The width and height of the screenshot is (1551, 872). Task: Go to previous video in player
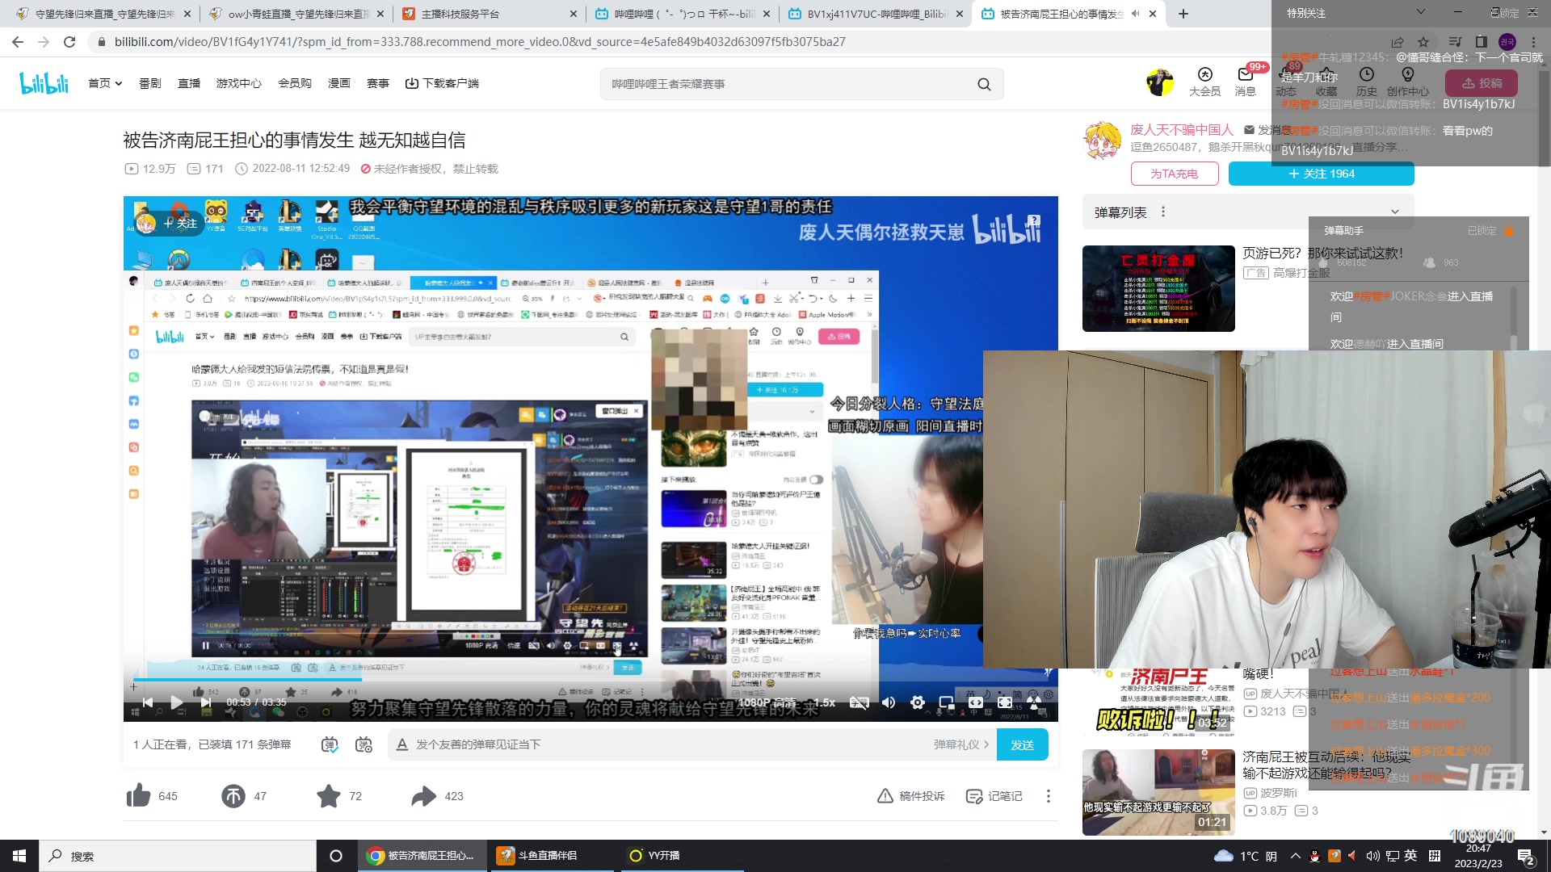coord(148,702)
